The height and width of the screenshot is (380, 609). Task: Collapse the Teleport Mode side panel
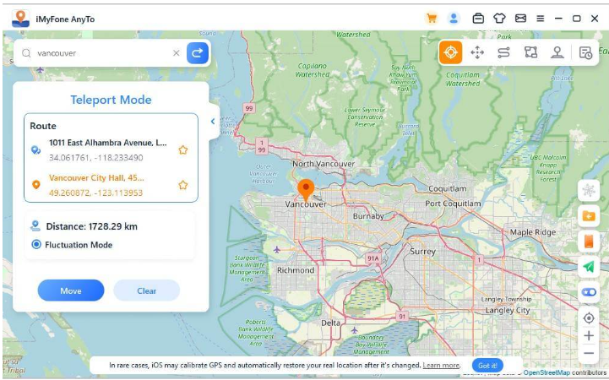pos(213,122)
